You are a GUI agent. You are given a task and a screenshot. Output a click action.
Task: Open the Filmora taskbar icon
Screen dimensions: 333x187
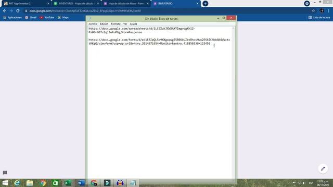[x=107, y=183]
